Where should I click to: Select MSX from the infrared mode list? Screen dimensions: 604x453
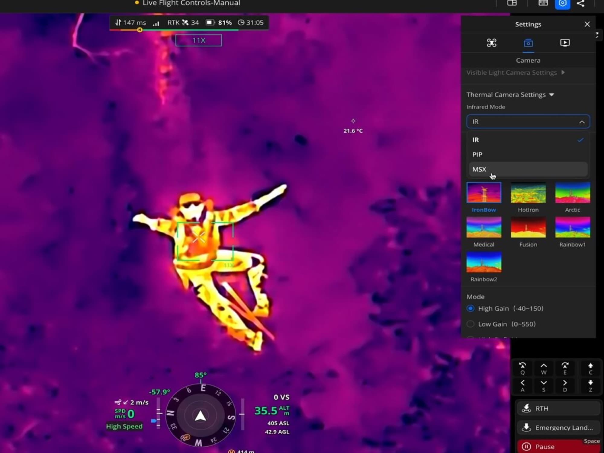(x=528, y=169)
